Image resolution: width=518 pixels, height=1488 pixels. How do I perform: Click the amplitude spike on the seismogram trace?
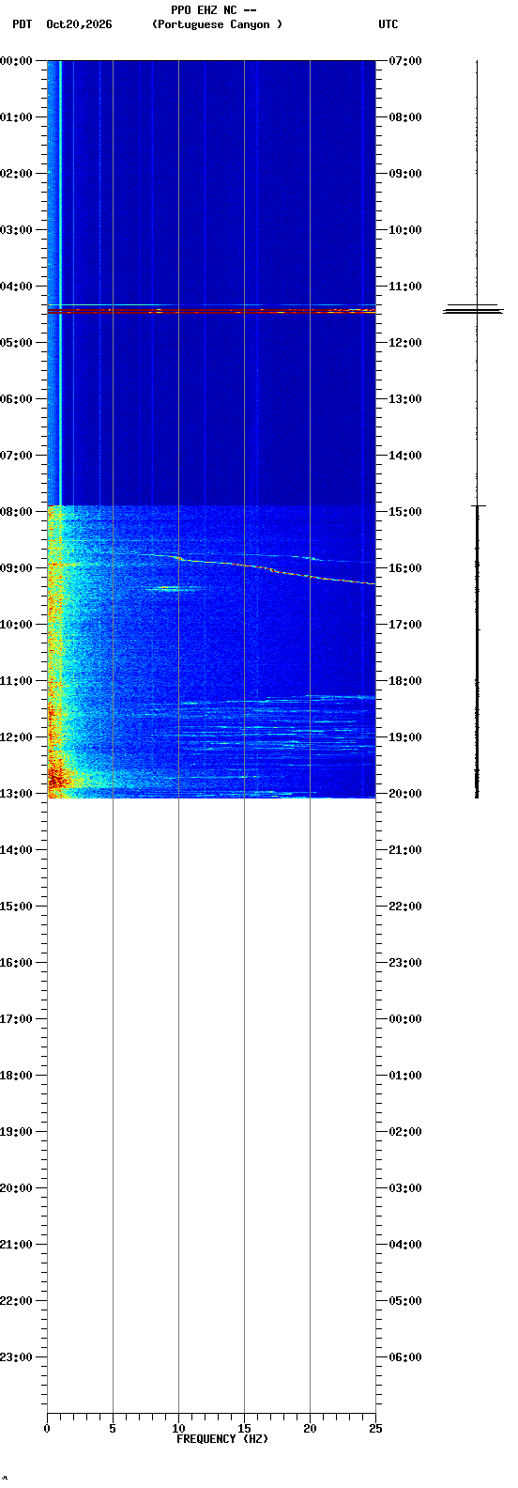tap(474, 309)
